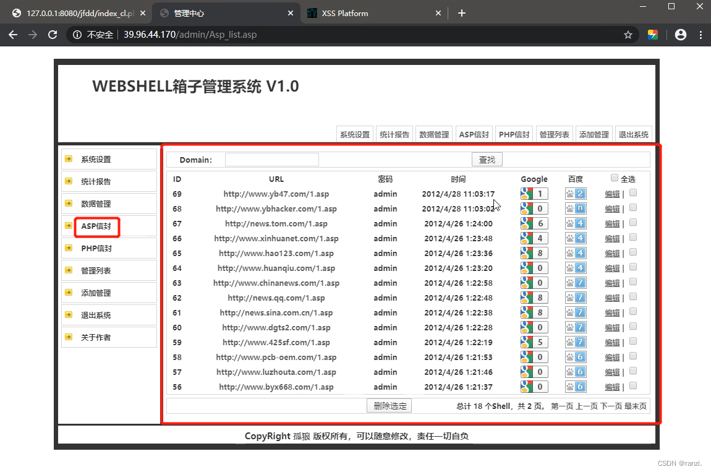Click URL text http://news.sina.com.cn/1.asp
The width and height of the screenshot is (711, 472).
click(x=276, y=312)
